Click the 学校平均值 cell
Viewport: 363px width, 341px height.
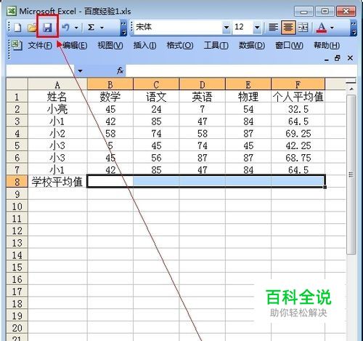(57, 182)
